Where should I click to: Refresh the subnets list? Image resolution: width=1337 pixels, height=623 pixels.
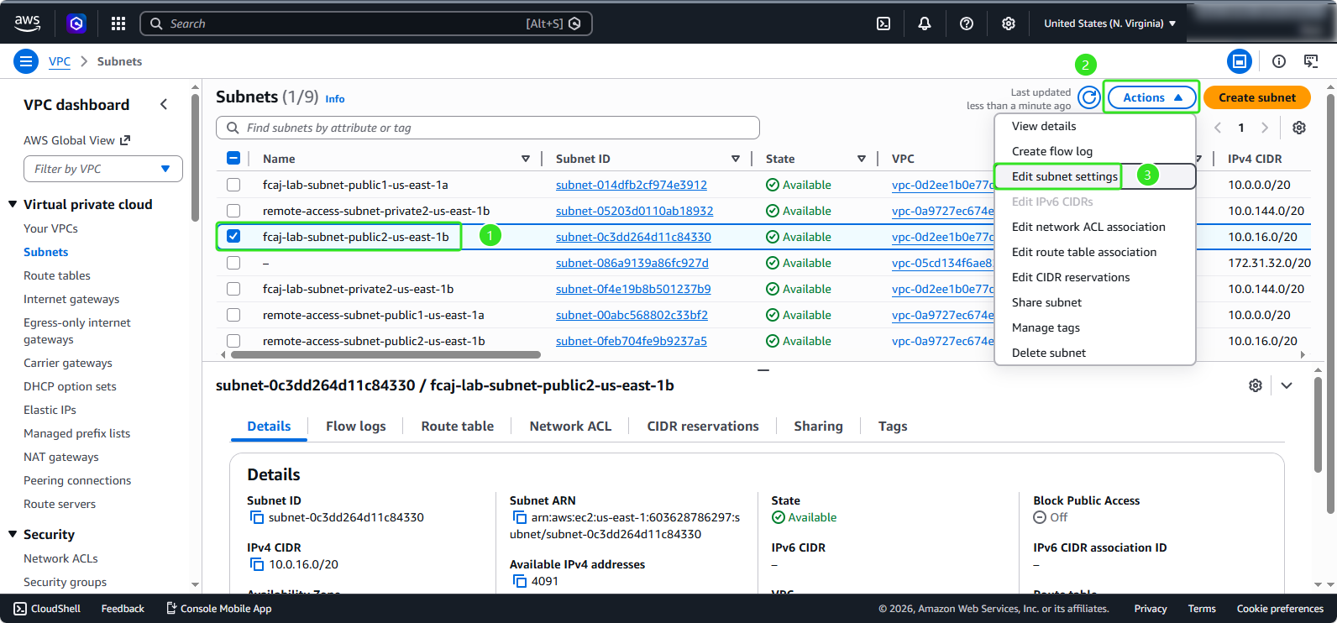(1089, 97)
